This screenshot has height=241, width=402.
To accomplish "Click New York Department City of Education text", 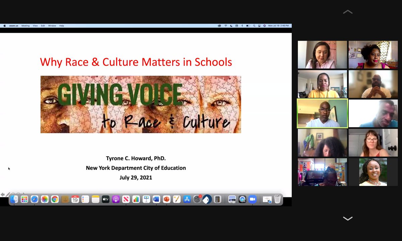I will pos(136,168).
